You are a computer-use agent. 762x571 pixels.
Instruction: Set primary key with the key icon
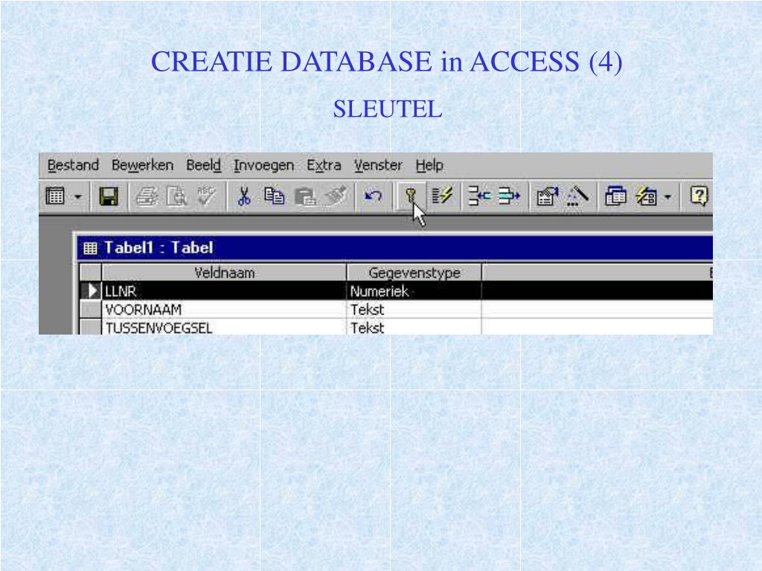tap(411, 196)
